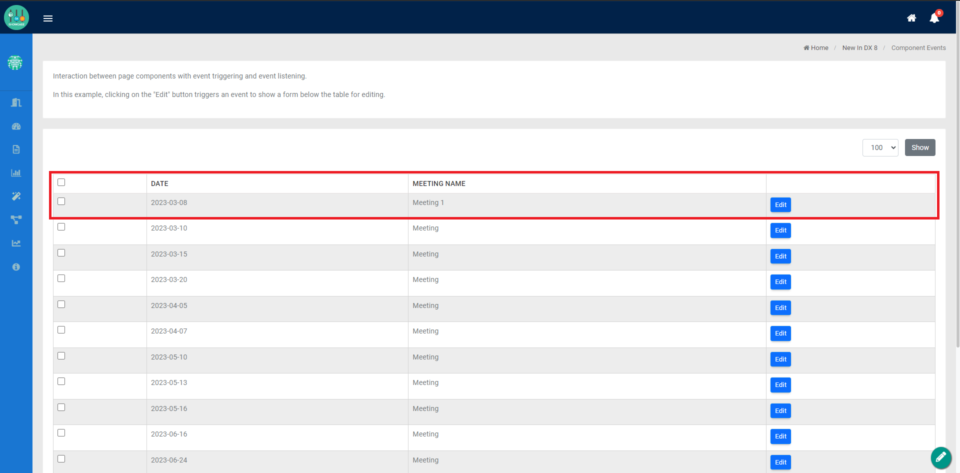The height and width of the screenshot is (473, 960).
Task: Open the notifications bell
Action: (x=934, y=18)
